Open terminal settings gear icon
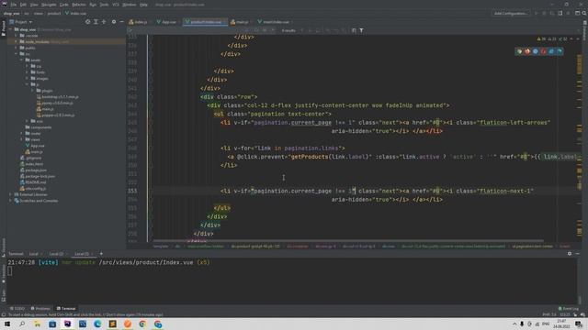588x330 pixels. (x=570, y=254)
